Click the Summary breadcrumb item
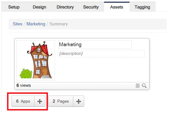Viewport: 169px width, 114px height. coord(58,24)
